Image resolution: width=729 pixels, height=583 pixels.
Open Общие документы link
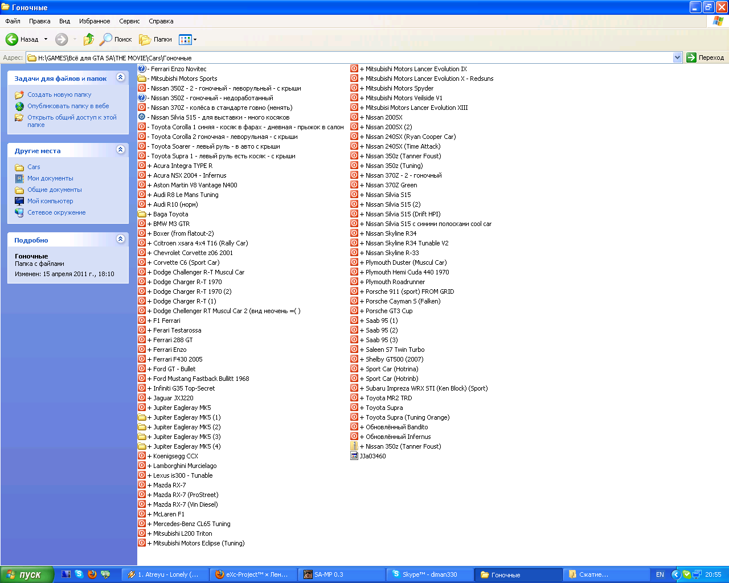click(55, 190)
